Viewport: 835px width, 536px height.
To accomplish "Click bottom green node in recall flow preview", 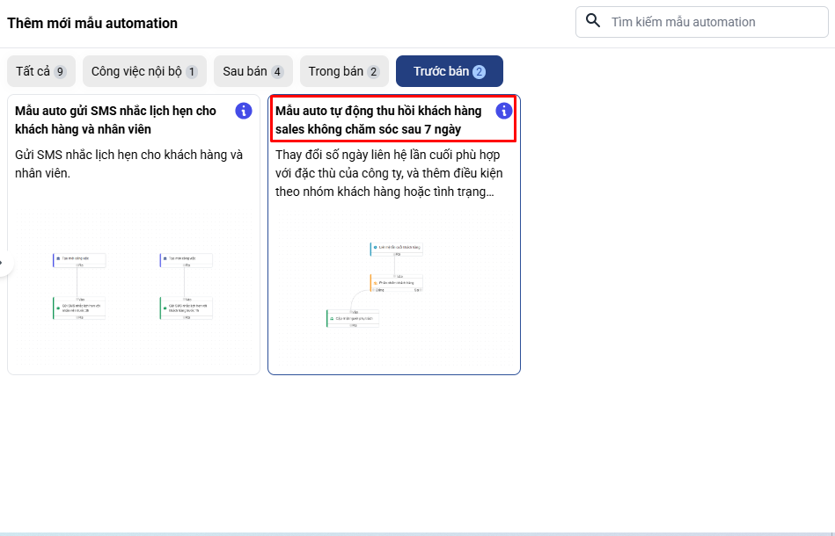I will pyautogui.click(x=353, y=318).
